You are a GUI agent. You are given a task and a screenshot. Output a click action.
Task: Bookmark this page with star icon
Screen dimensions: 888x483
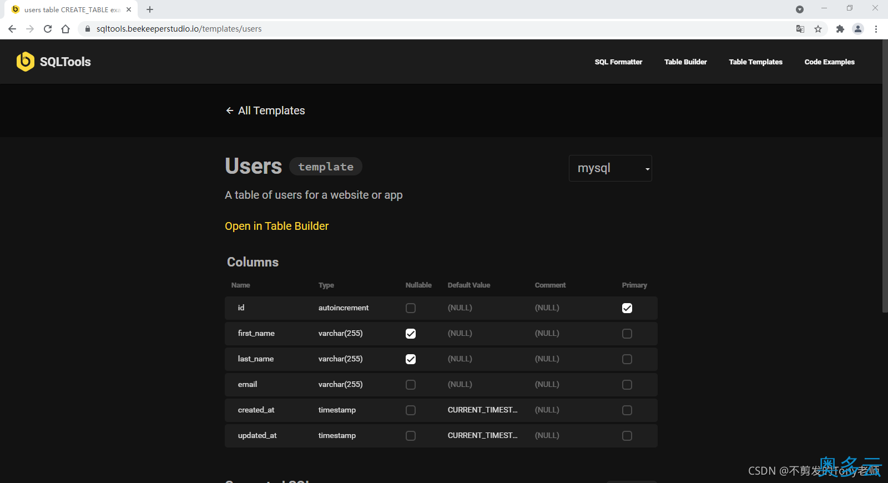[818, 29]
